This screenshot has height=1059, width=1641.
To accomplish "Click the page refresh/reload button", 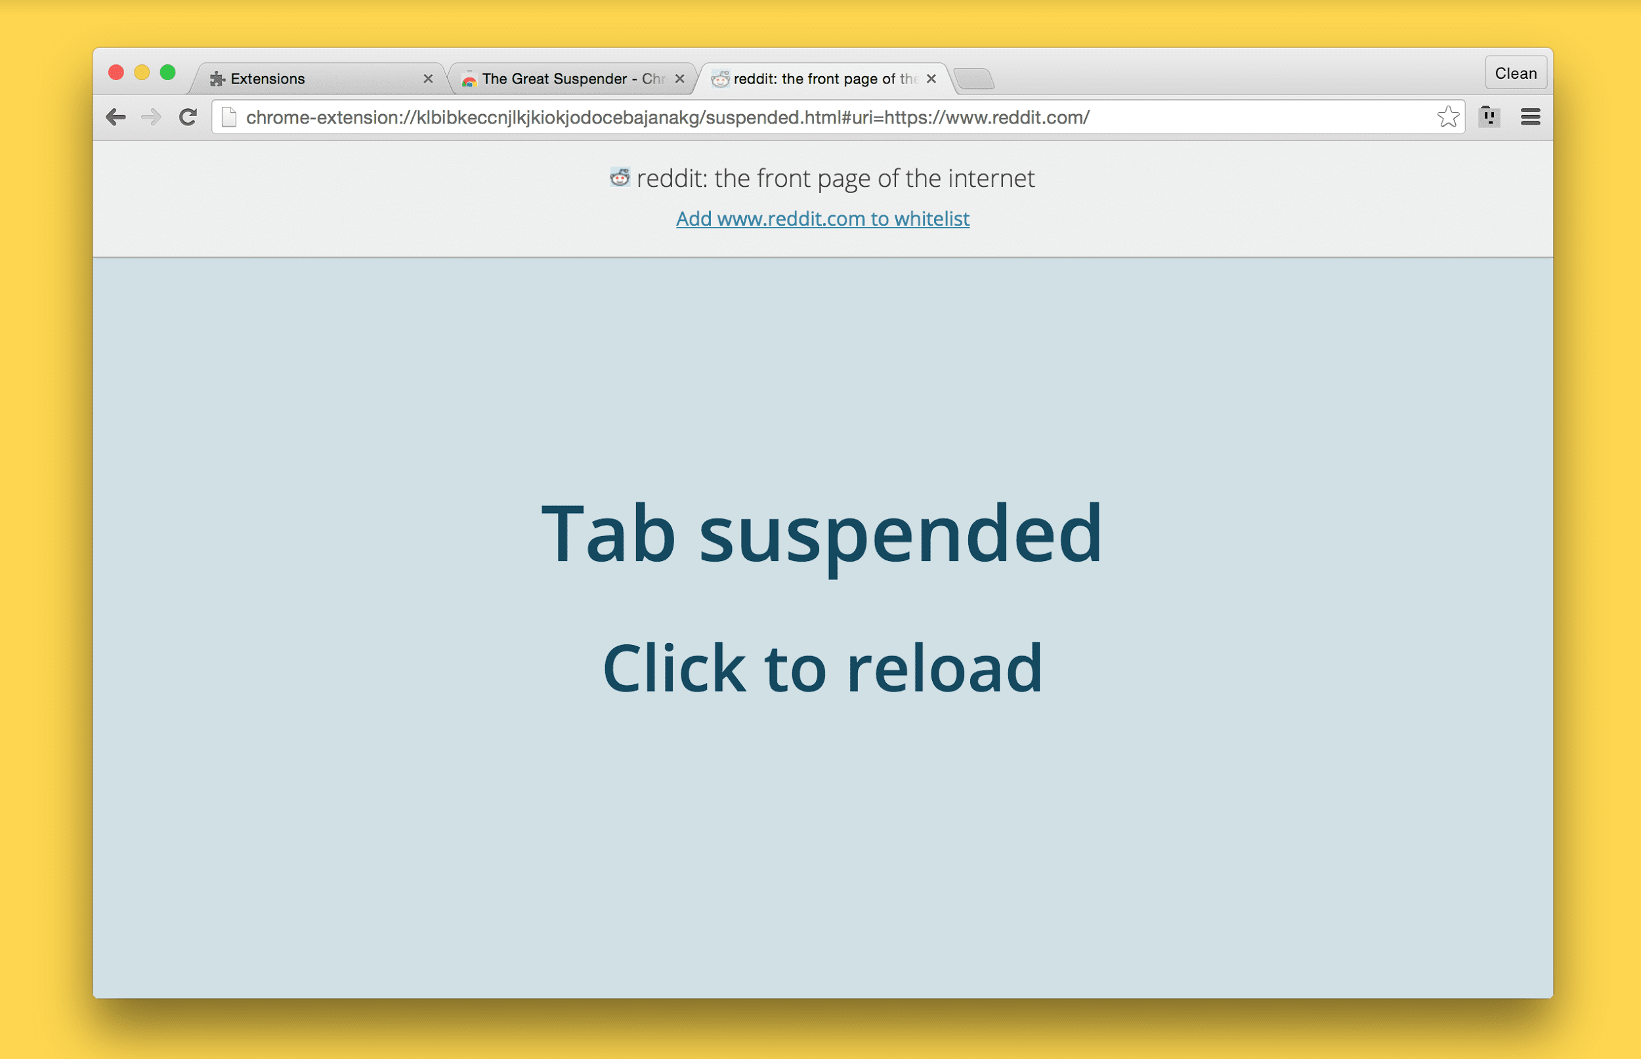I will point(188,117).
